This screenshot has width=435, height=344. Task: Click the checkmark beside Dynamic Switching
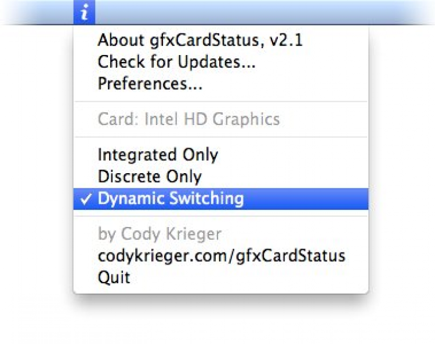85,199
